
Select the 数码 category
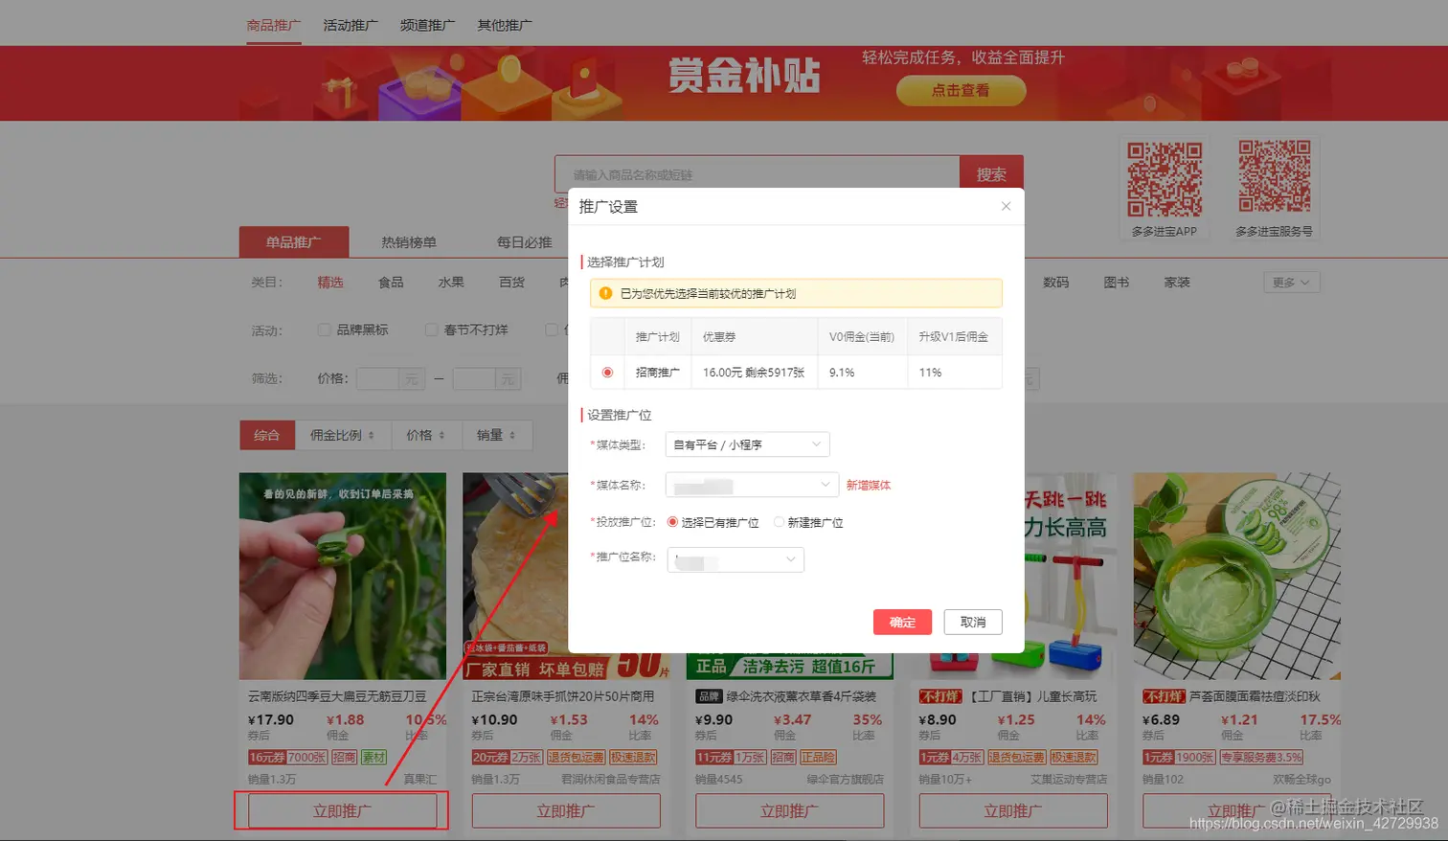click(1056, 283)
